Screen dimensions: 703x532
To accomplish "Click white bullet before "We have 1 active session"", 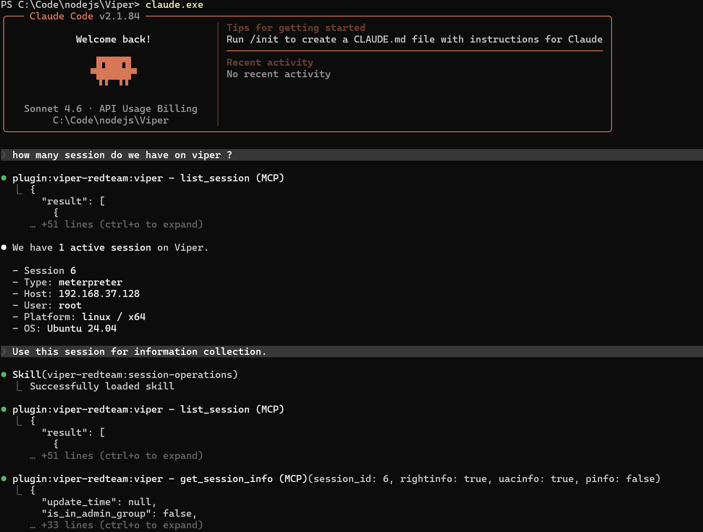I will click(x=4, y=247).
